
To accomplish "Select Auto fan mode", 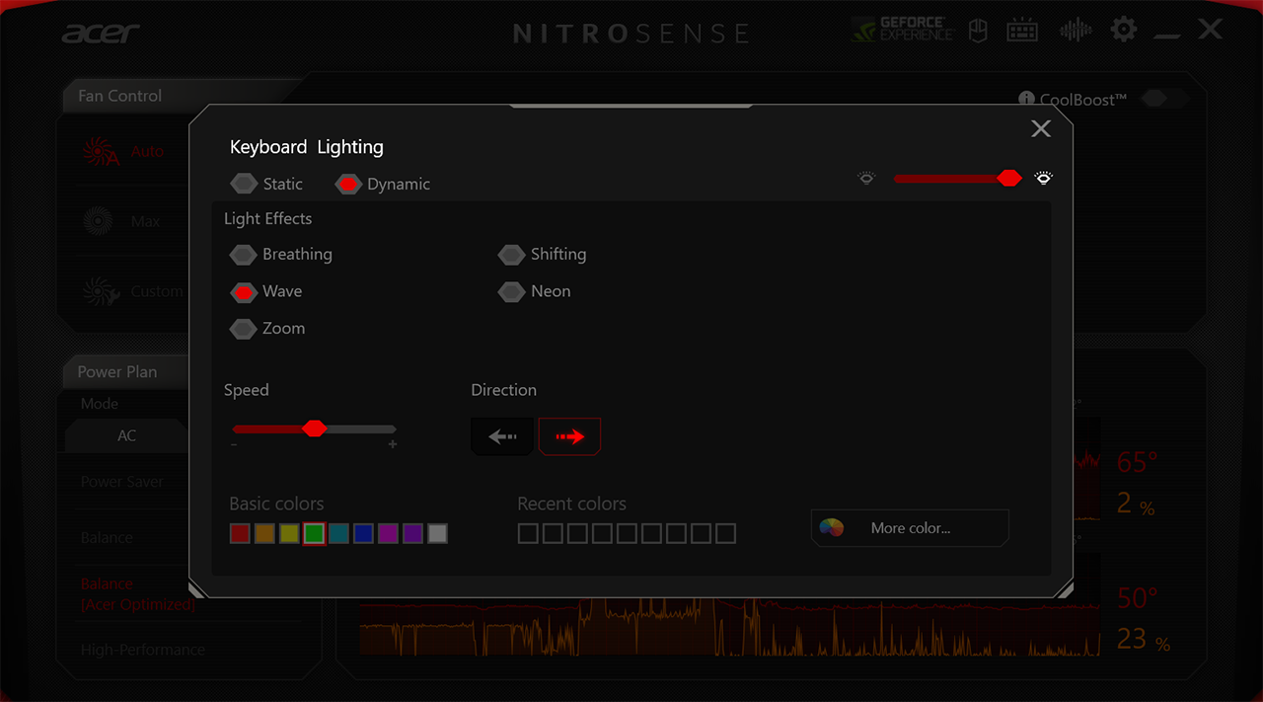I will (x=128, y=150).
